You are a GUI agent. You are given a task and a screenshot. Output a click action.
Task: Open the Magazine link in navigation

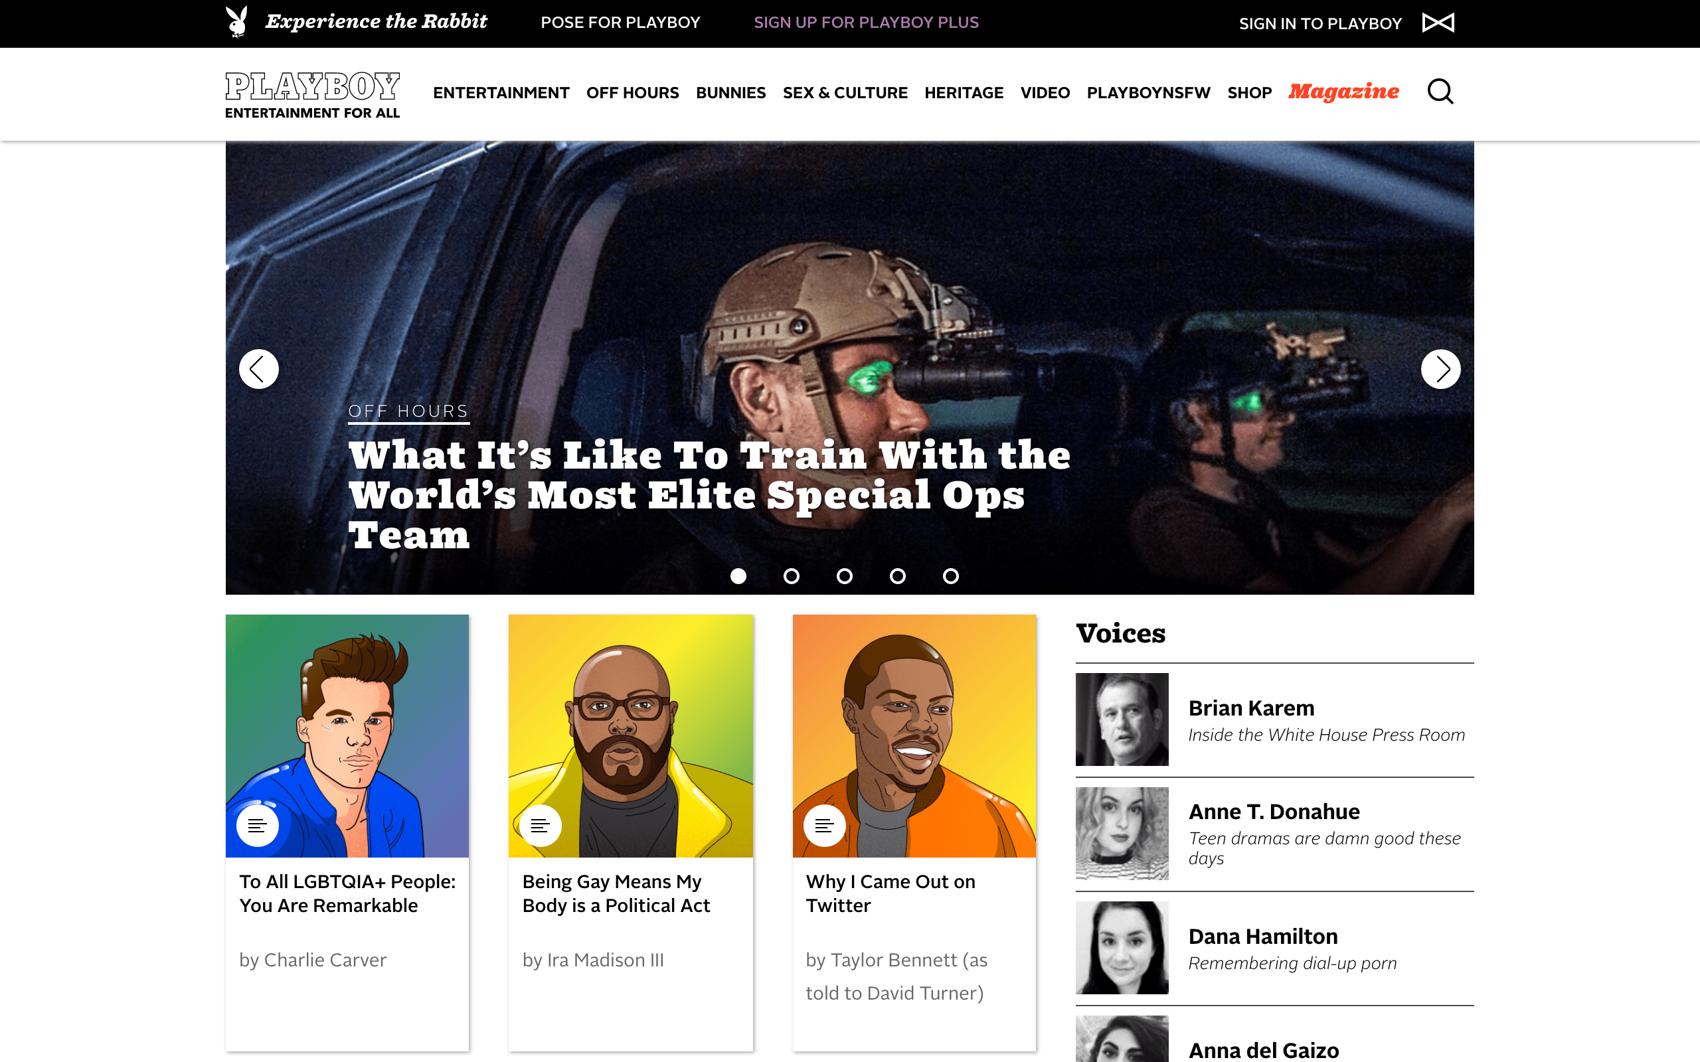pos(1343,92)
